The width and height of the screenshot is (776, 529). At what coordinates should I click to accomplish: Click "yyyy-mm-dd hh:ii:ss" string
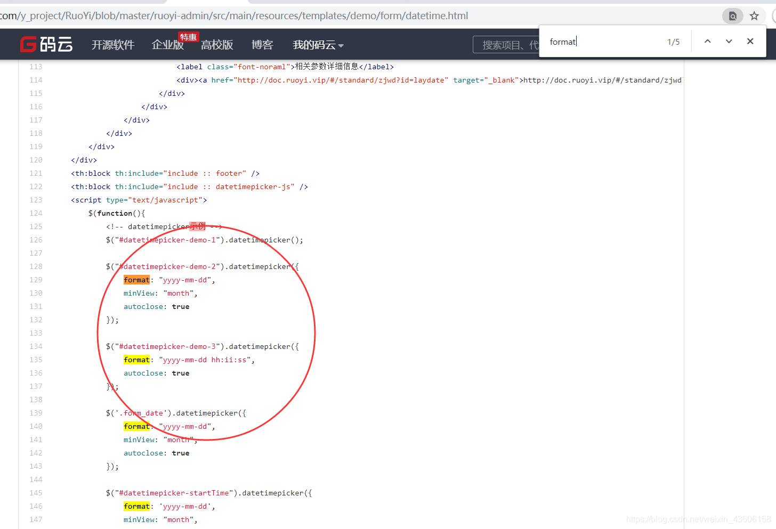[205, 360]
